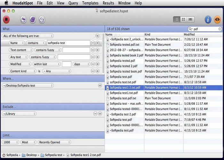Image resolution: width=224 pixels, height=160 pixels.
Task: Click the Apple menu icon
Action: [6, 3]
